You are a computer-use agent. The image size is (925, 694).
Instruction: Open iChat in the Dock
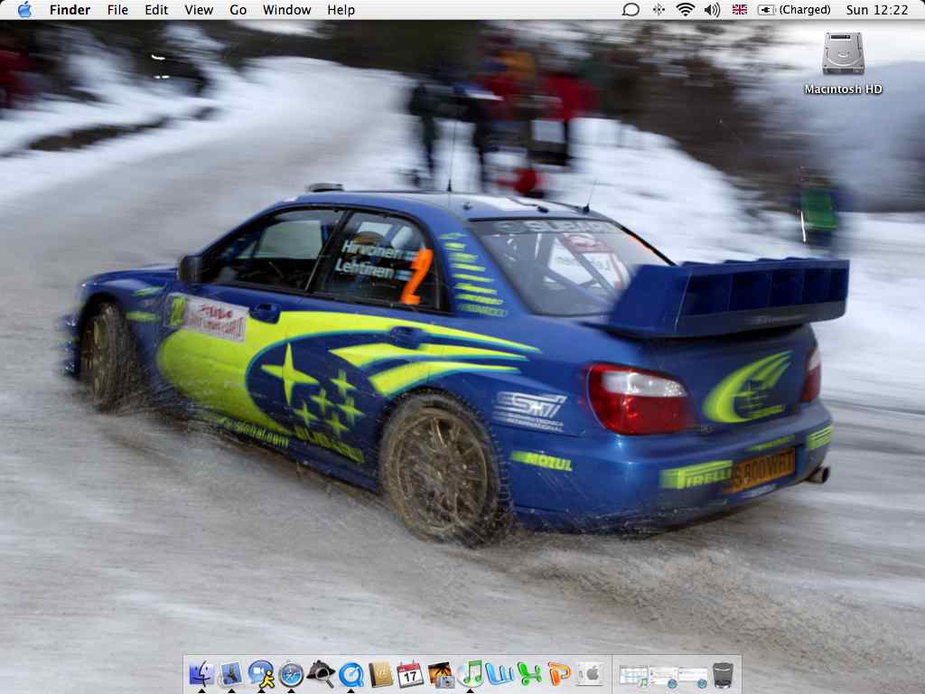pyautogui.click(x=261, y=673)
